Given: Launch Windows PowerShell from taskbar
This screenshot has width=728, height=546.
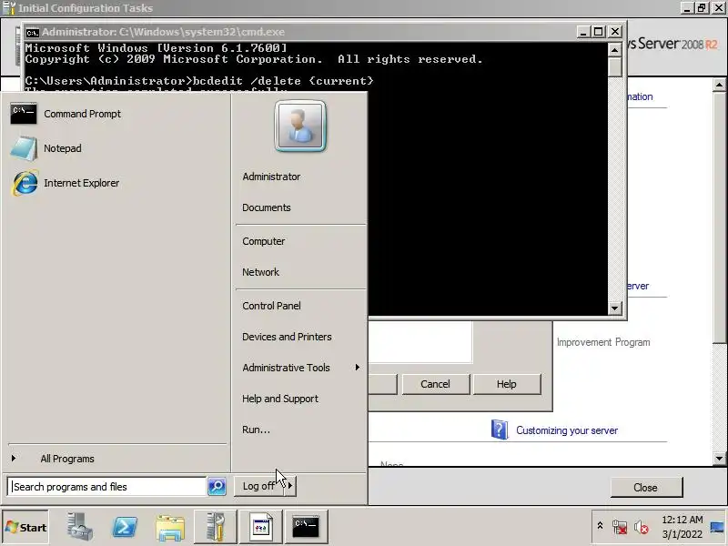Looking at the screenshot, I should pyautogui.click(x=125, y=527).
